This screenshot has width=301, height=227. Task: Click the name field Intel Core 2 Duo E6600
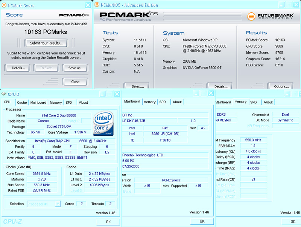[59, 115]
